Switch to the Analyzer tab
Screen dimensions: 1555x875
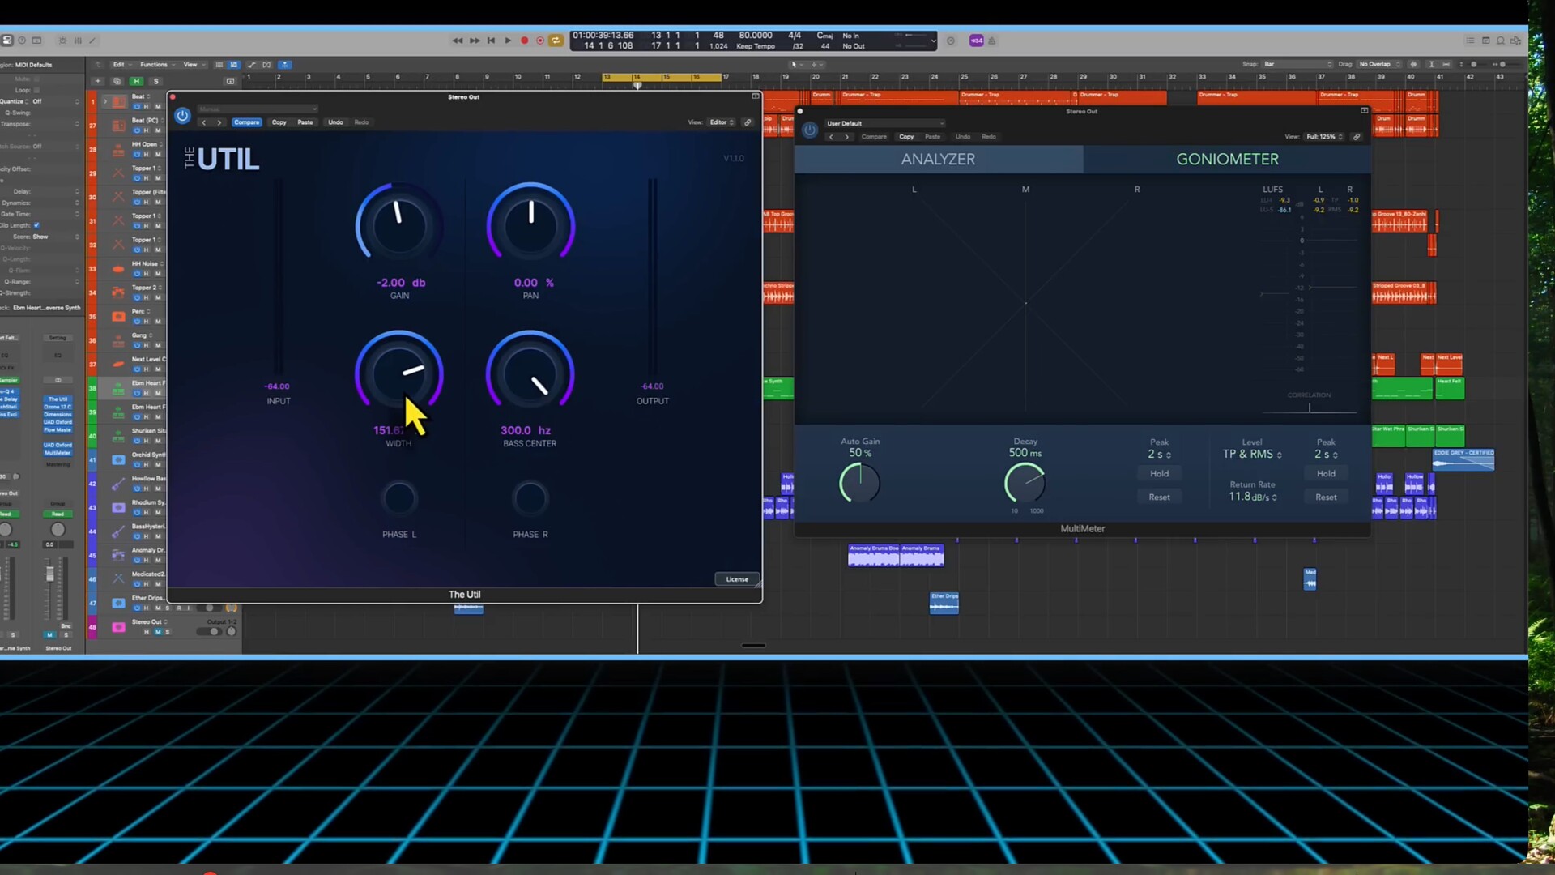click(x=938, y=160)
